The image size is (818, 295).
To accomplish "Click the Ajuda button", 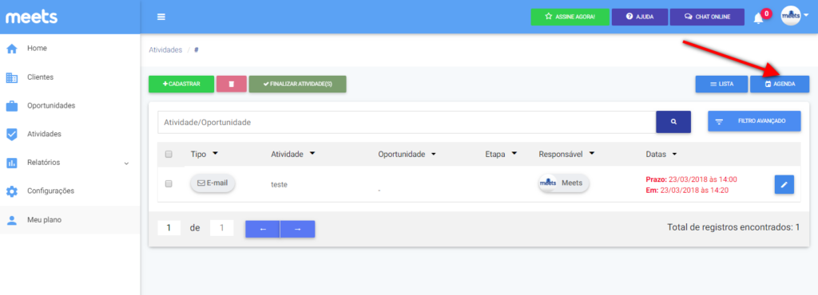I will click(640, 17).
